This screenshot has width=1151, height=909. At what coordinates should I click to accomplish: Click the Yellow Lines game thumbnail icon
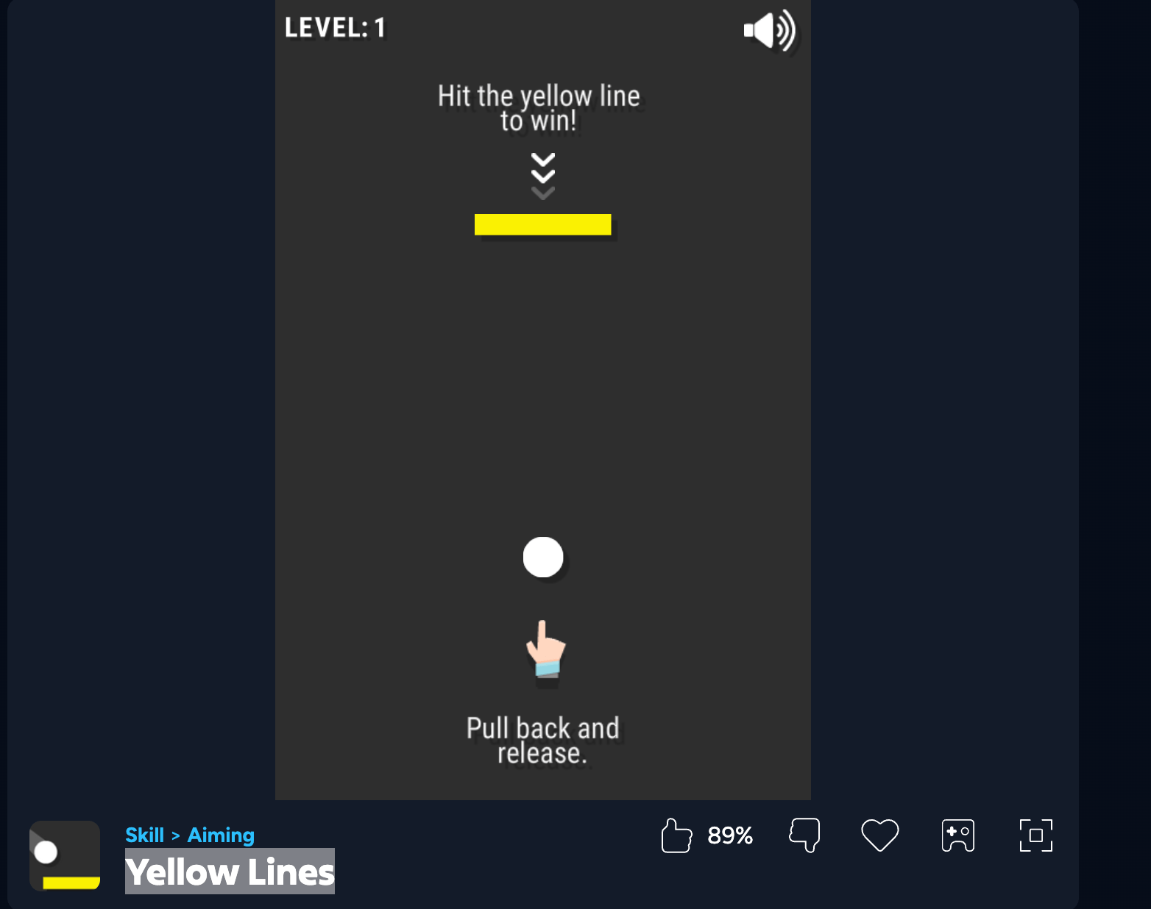(65, 856)
